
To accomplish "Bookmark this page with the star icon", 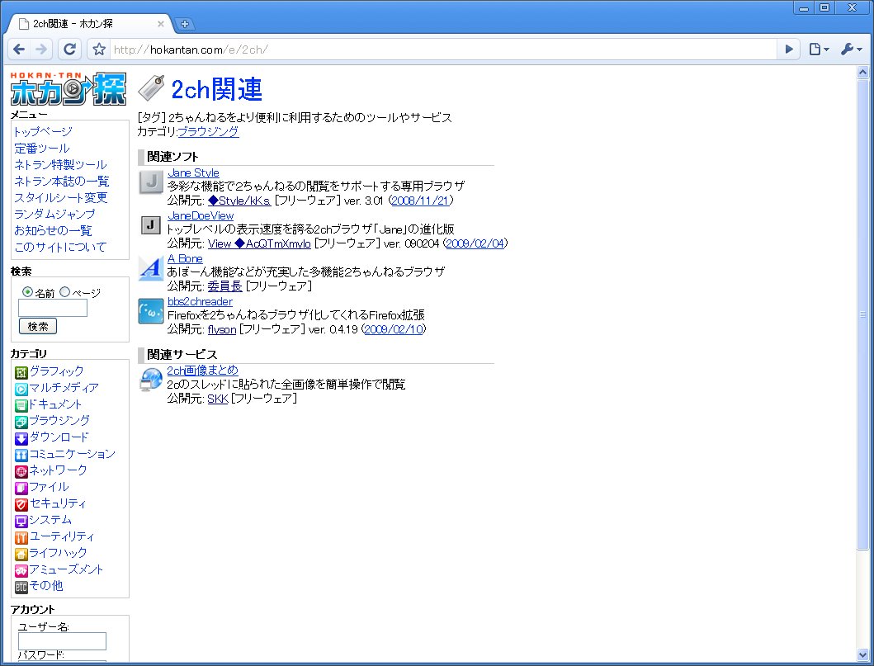I will 99,50.
